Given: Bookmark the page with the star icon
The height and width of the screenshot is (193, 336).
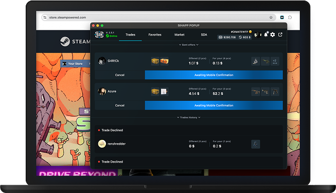Looking at the screenshot, I should (271, 17).
